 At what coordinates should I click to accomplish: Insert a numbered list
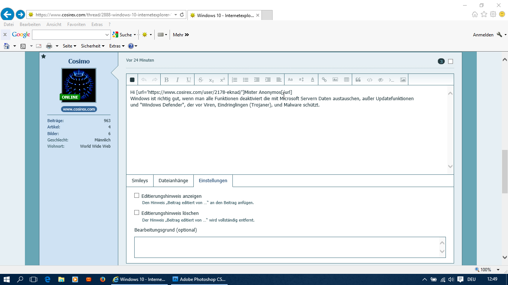(234, 80)
